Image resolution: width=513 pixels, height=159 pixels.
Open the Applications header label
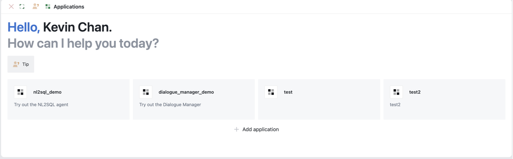click(x=69, y=7)
